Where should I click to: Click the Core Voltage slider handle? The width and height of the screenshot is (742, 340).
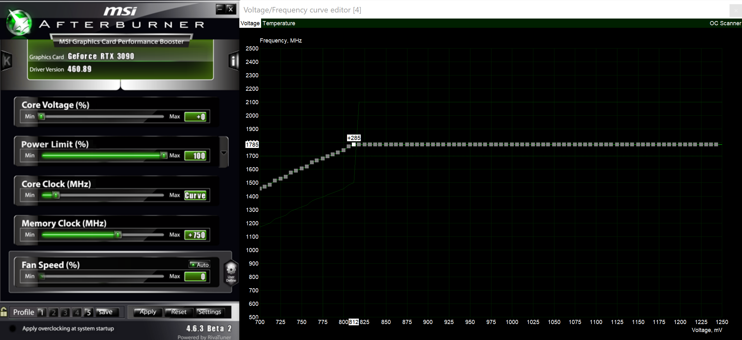click(x=42, y=116)
